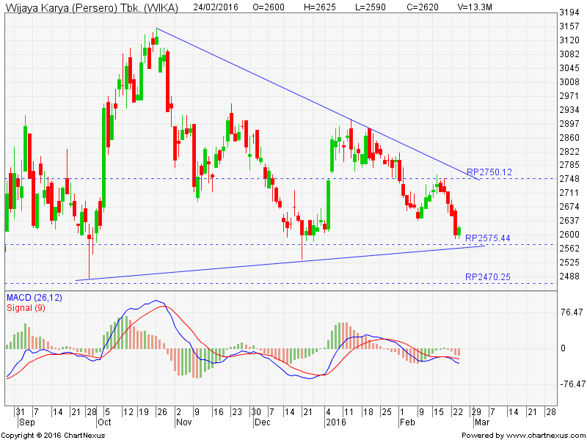Click the RP2575.44 support level label
Screen dimensions: 587x440
tap(488, 238)
